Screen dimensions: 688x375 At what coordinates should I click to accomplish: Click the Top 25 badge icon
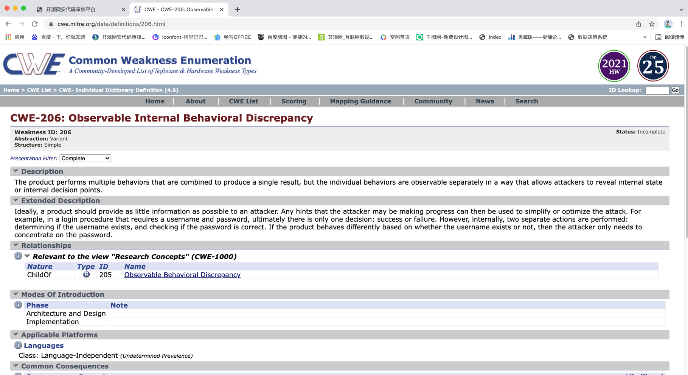coord(653,66)
